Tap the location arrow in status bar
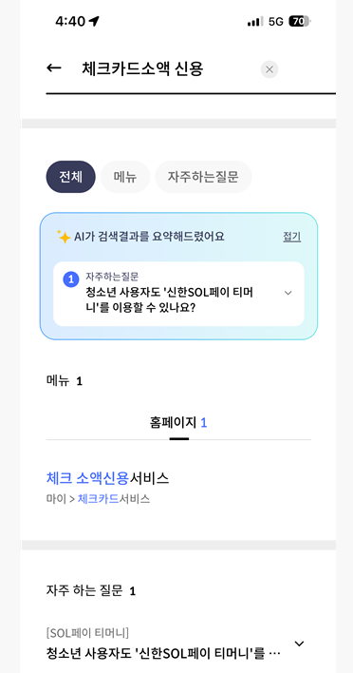 94,21
